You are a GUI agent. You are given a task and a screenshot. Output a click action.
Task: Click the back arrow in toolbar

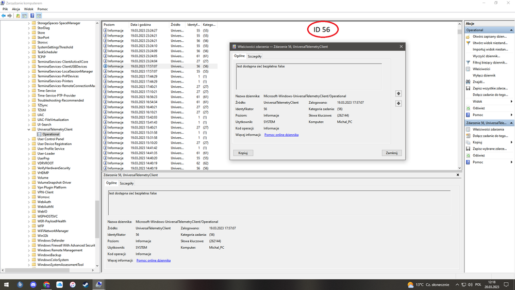click(4, 16)
